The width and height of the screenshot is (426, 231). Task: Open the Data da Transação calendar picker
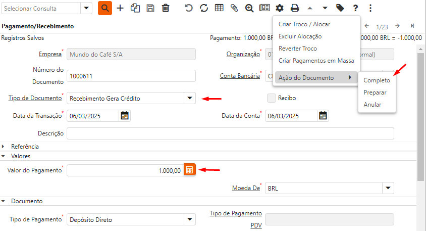pos(125,116)
